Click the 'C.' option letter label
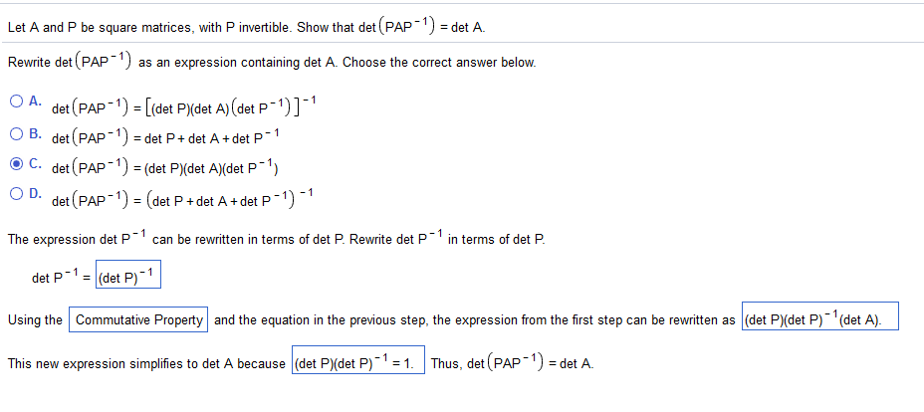 (36, 164)
